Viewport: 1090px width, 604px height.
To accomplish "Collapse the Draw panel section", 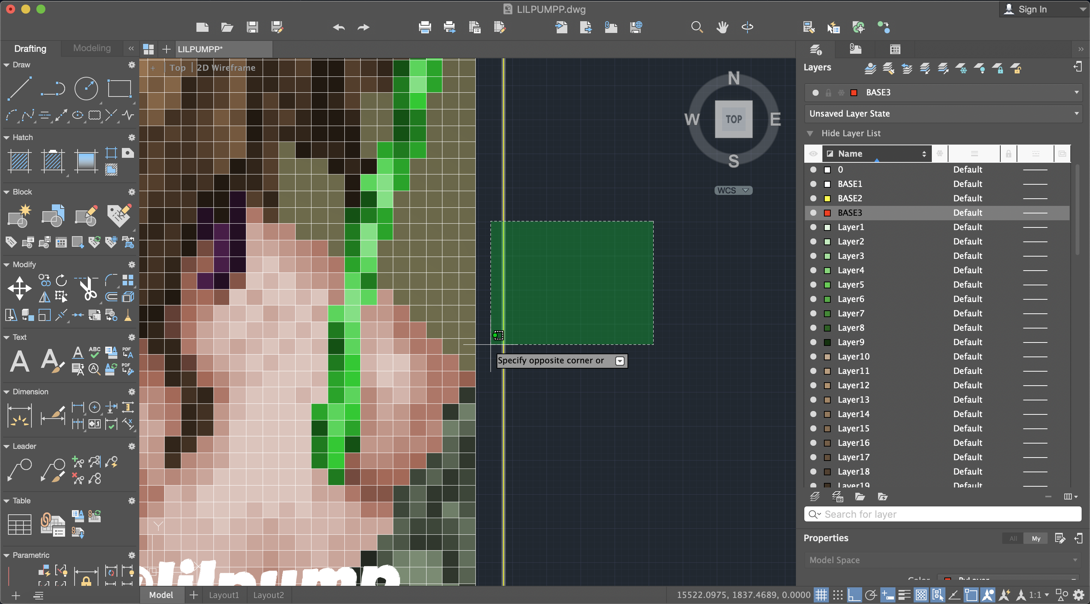I will click(x=6, y=65).
